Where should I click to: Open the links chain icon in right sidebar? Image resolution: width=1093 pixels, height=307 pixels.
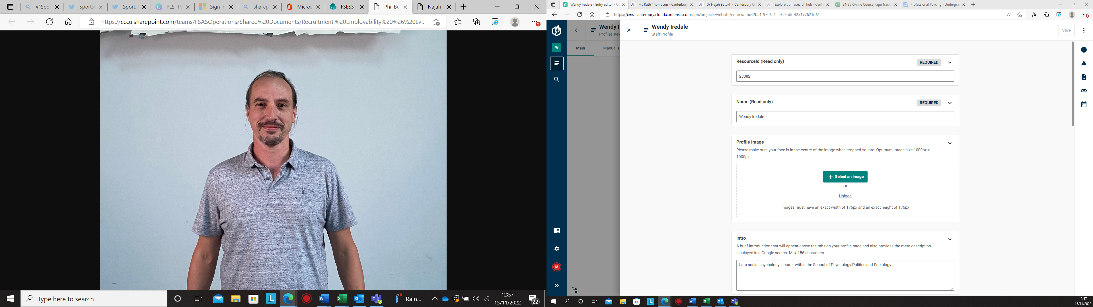(1083, 91)
